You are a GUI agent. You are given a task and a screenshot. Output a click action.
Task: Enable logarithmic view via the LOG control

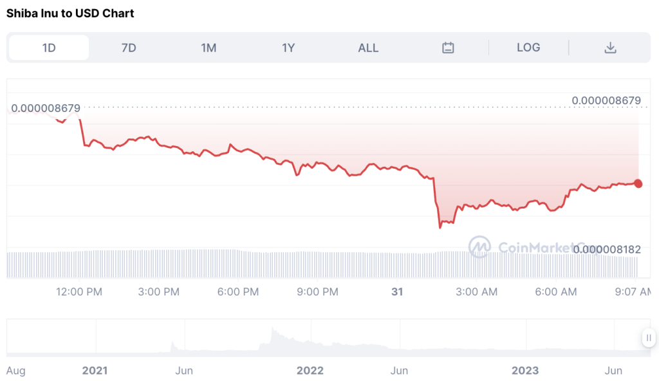click(528, 47)
